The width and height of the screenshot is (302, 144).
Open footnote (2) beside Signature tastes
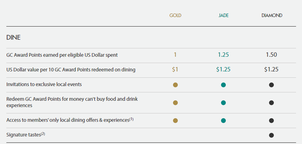[x=43, y=134]
